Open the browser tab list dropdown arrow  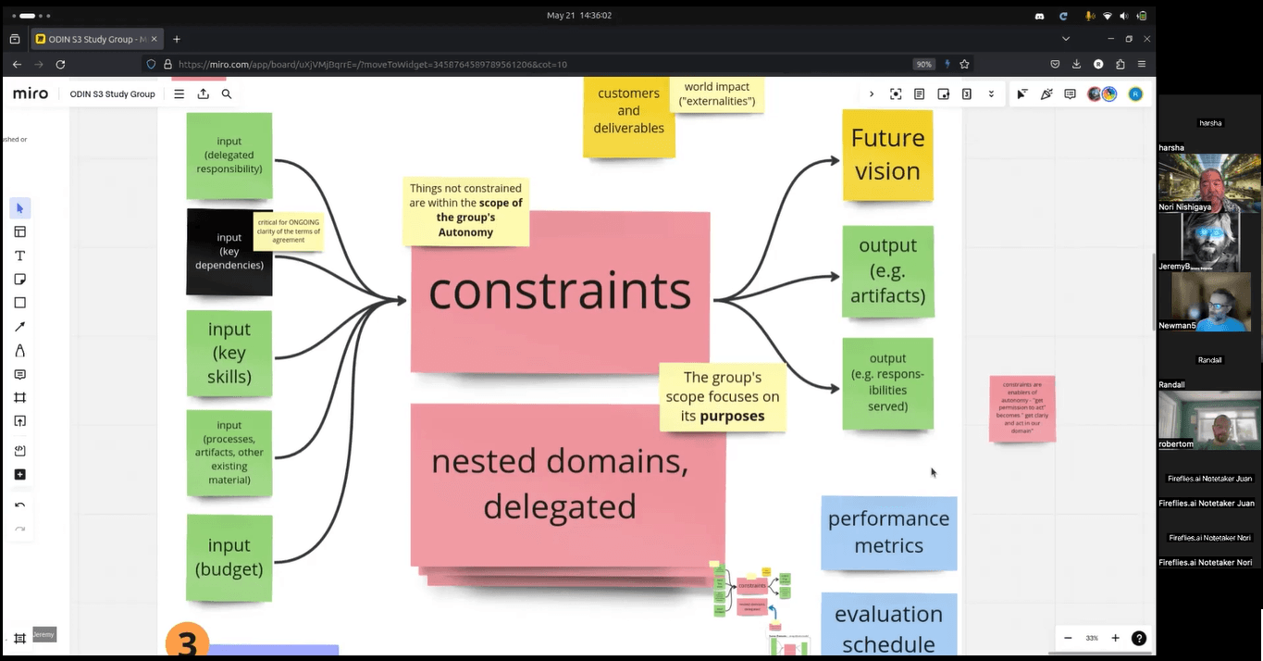tap(1066, 39)
